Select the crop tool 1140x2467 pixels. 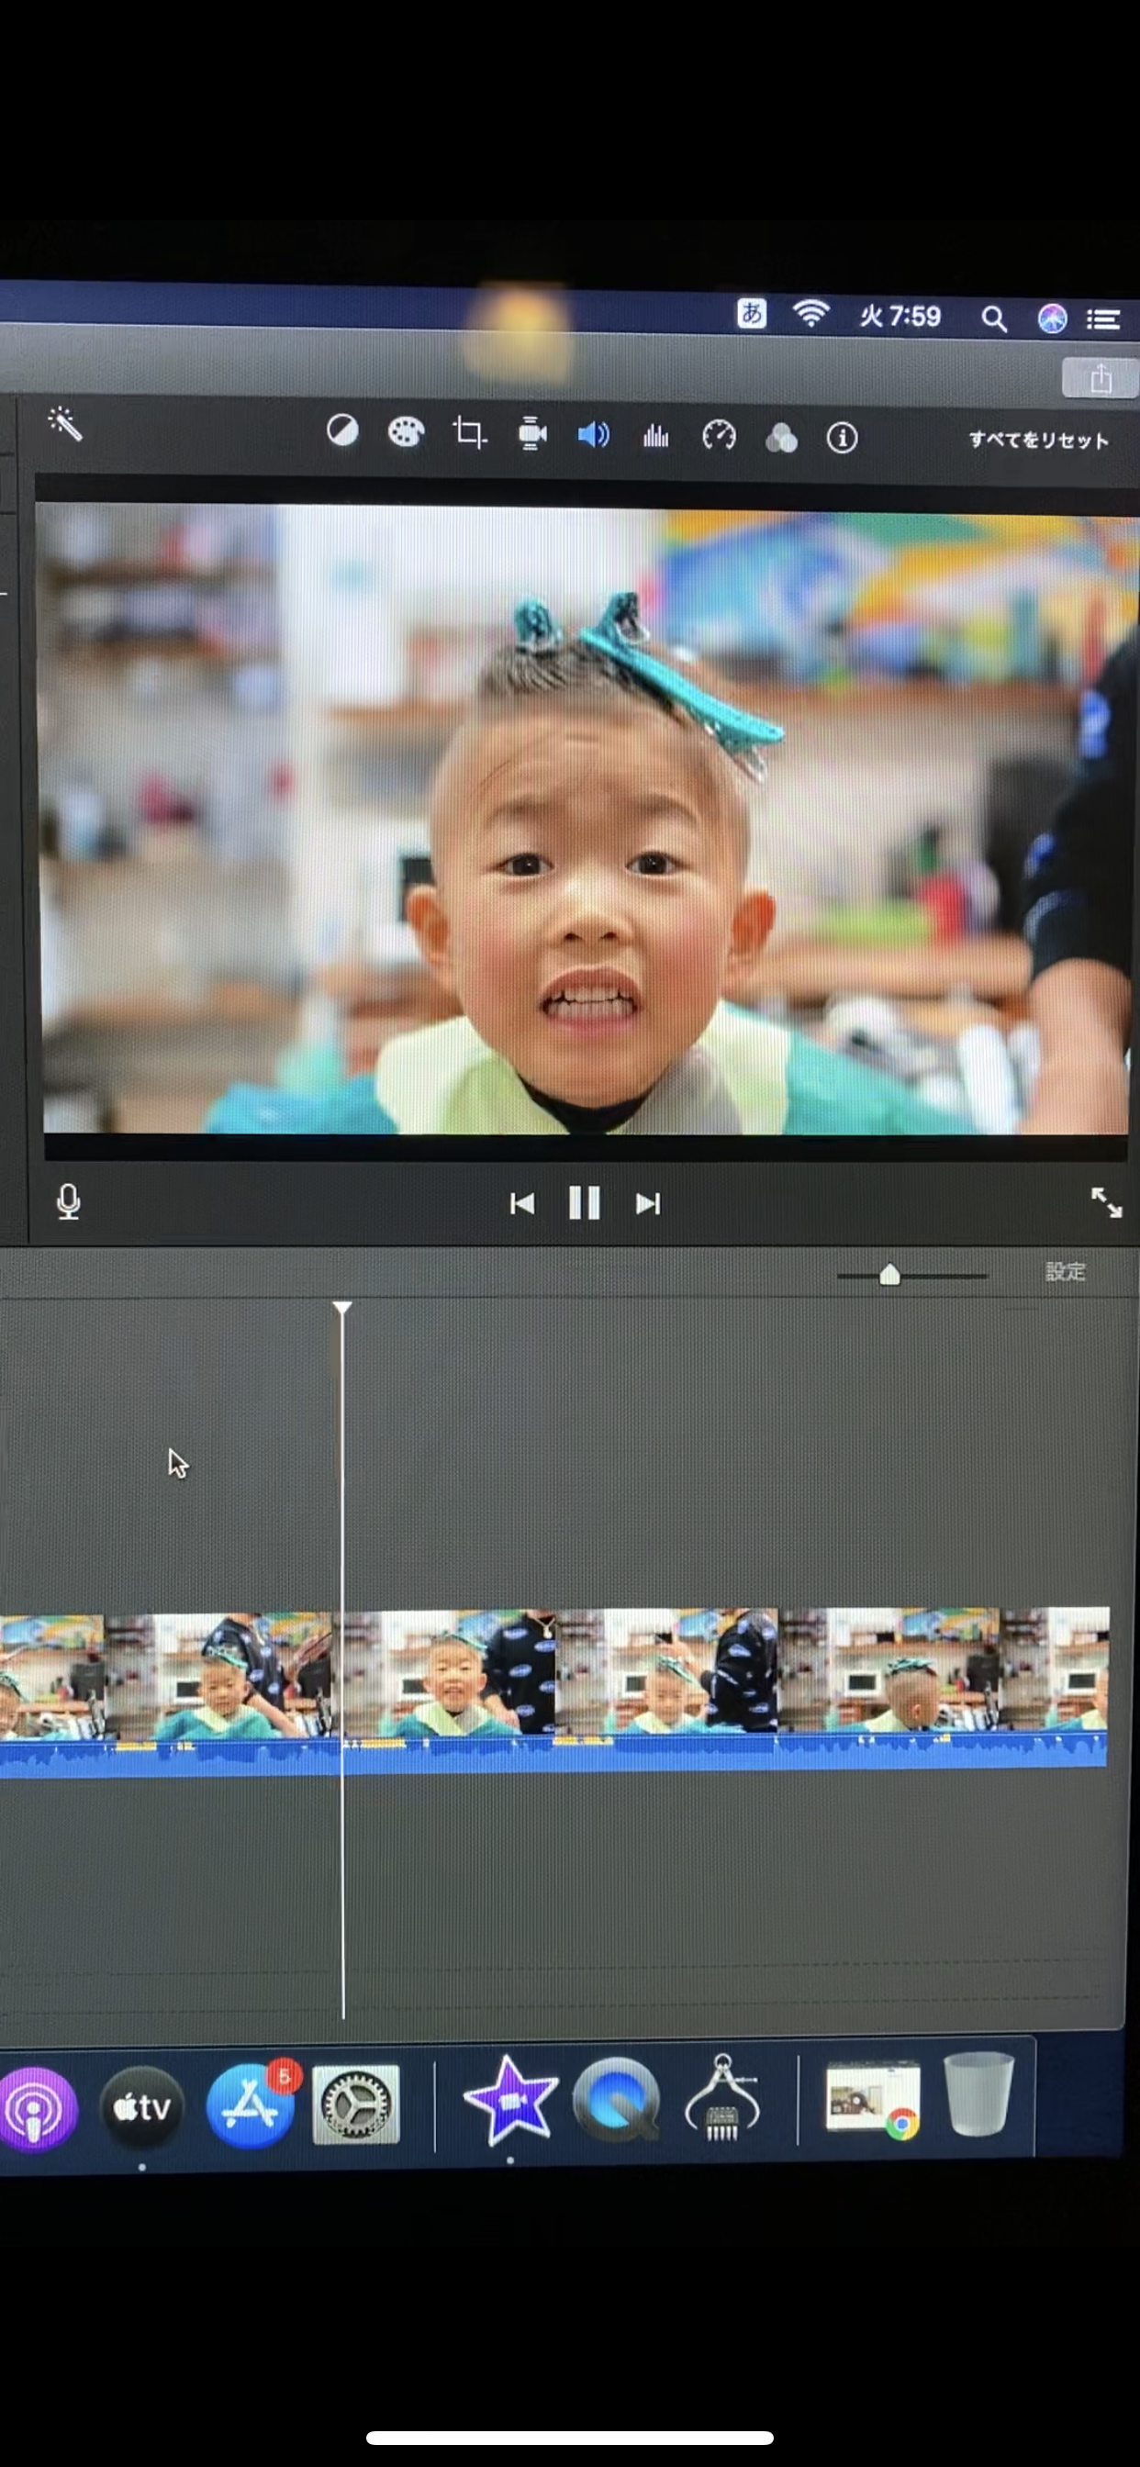tap(468, 433)
